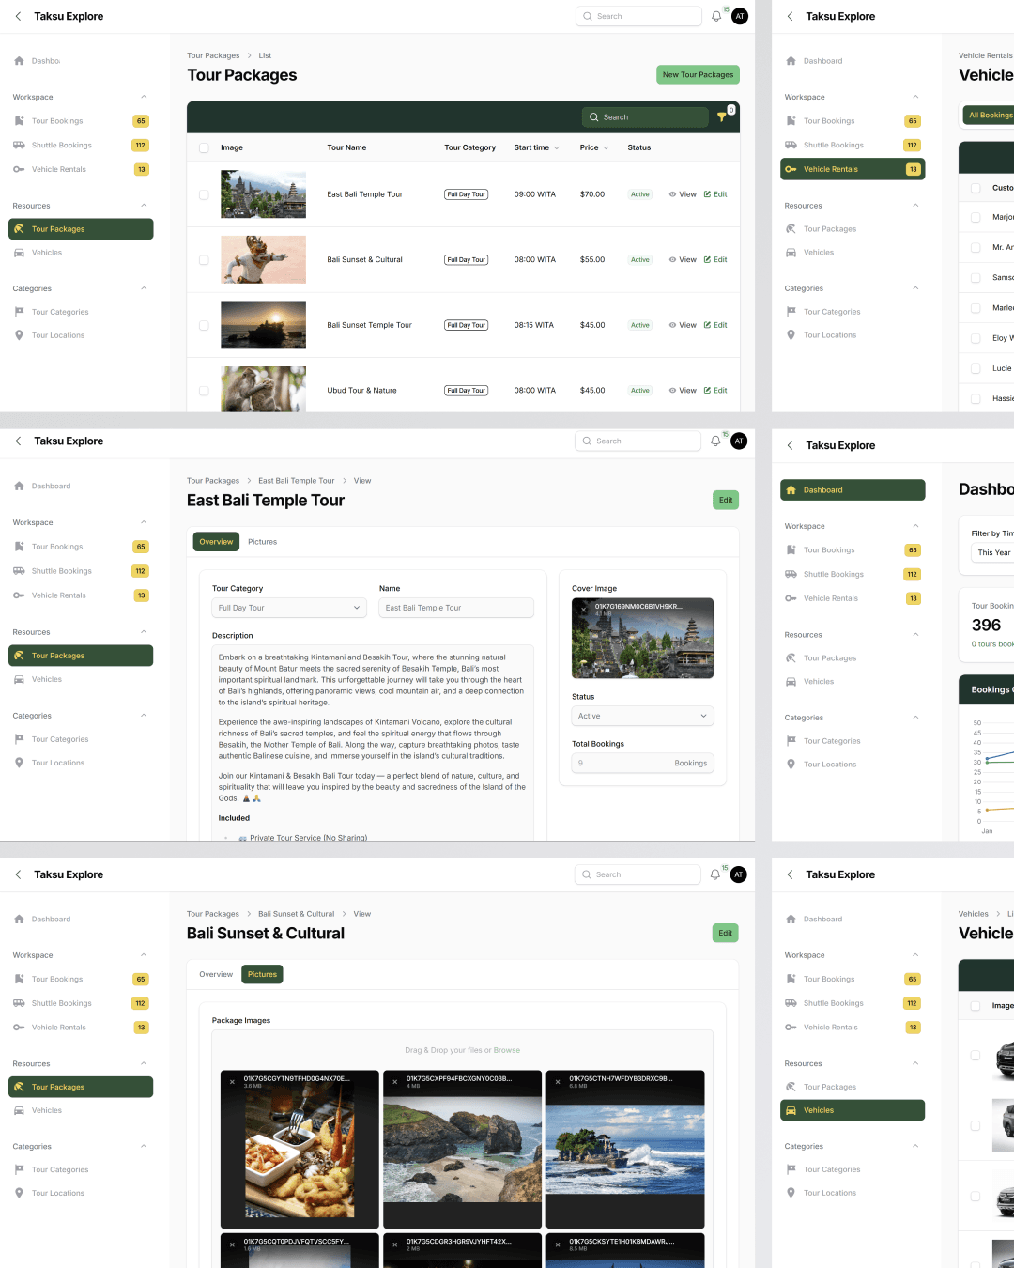Collapse Workspace section in Tour Packages list sidebar
This screenshot has width=1014, height=1268.
tap(144, 97)
